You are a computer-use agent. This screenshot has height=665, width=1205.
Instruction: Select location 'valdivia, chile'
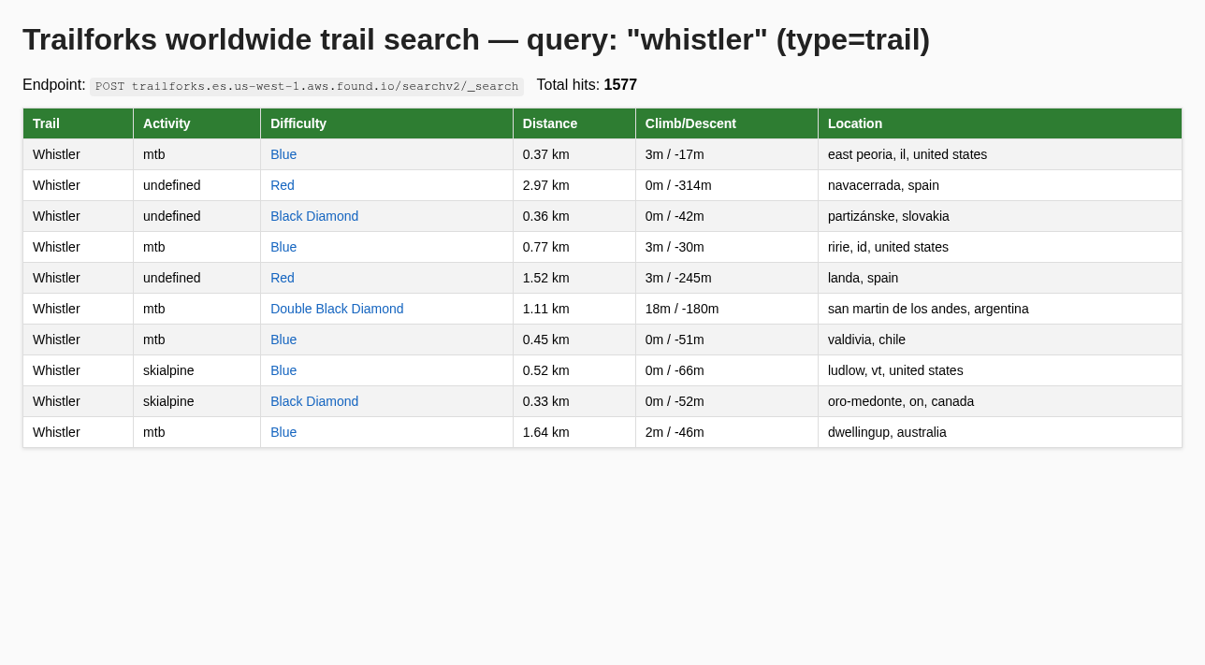tap(866, 340)
